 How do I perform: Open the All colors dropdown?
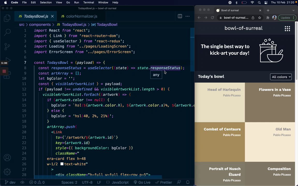click(281, 77)
